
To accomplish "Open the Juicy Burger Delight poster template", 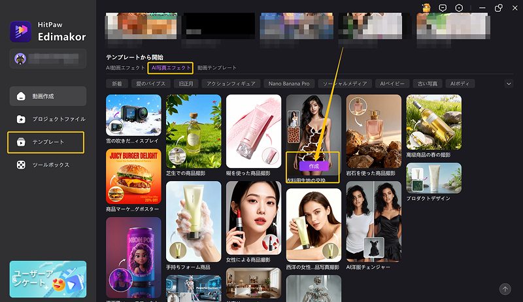I will tap(133, 176).
